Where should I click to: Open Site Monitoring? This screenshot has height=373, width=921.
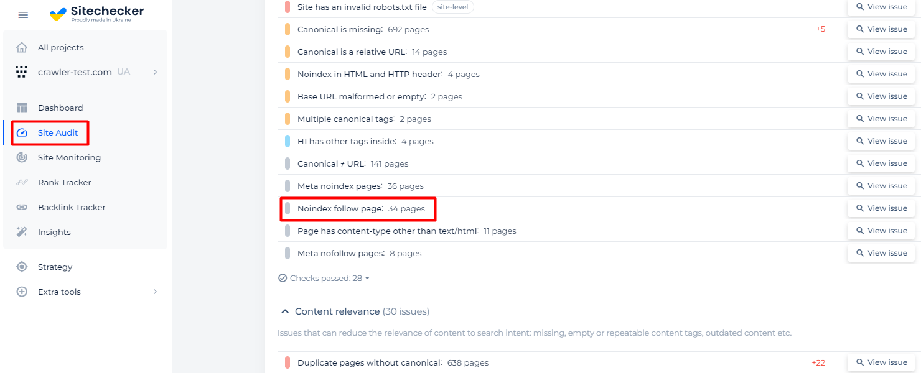(x=70, y=157)
